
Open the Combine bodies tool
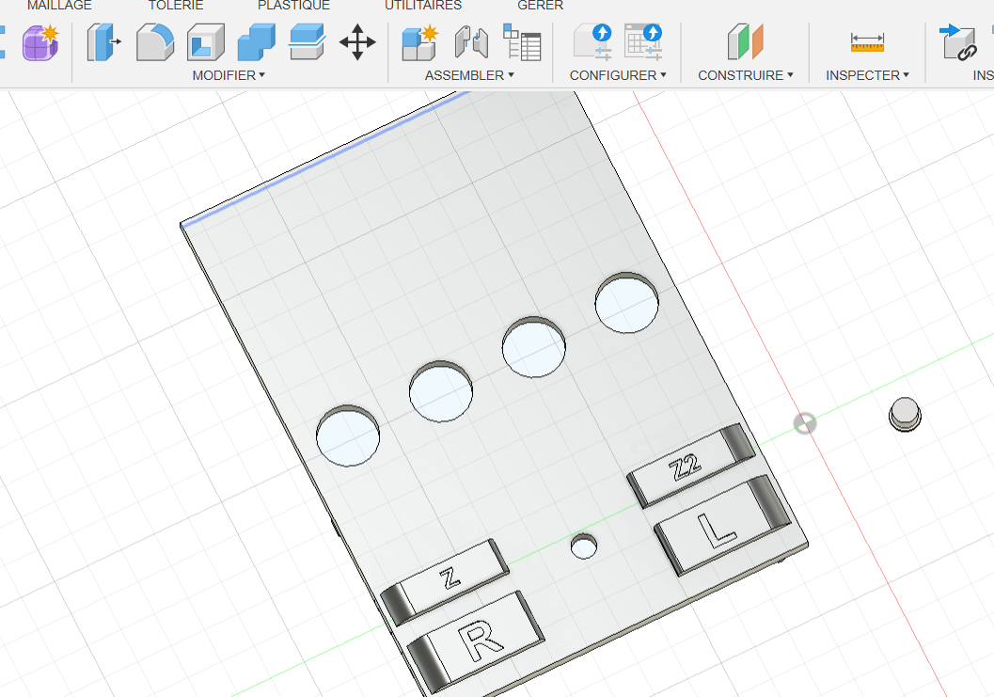click(256, 42)
